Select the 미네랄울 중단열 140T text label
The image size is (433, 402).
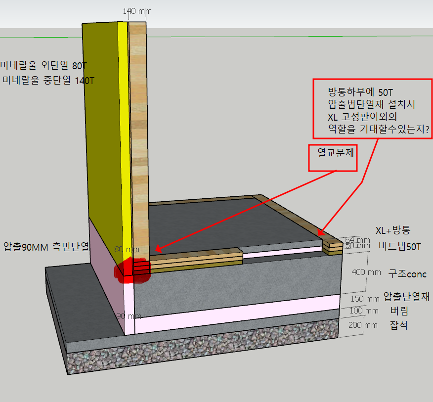pos(48,80)
